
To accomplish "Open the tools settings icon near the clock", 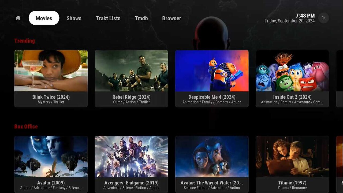I will click(323, 18).
